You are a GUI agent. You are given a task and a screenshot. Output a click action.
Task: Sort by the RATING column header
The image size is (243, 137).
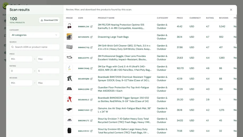[210, 18]
